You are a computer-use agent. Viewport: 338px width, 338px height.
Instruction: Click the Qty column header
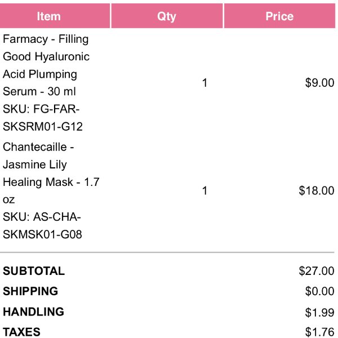tap(167, 16)
